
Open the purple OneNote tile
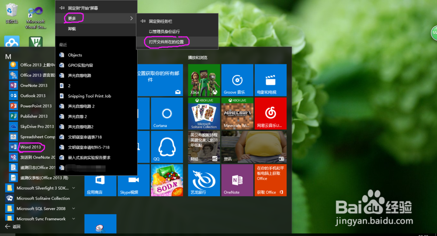(x=237, y=180)
